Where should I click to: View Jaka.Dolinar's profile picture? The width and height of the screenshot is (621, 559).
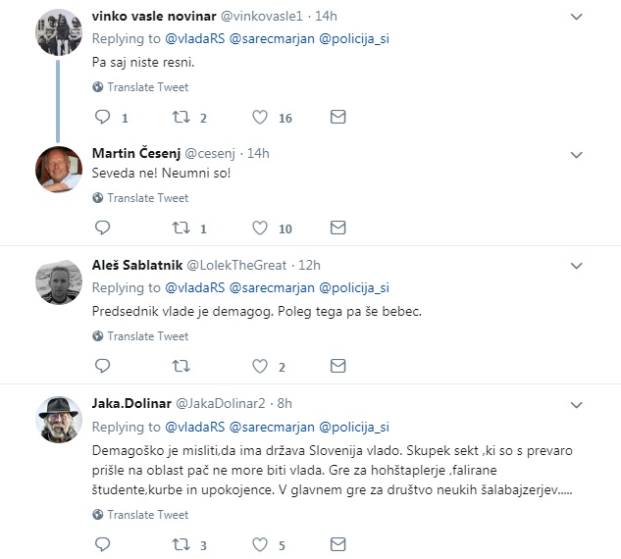59,420
